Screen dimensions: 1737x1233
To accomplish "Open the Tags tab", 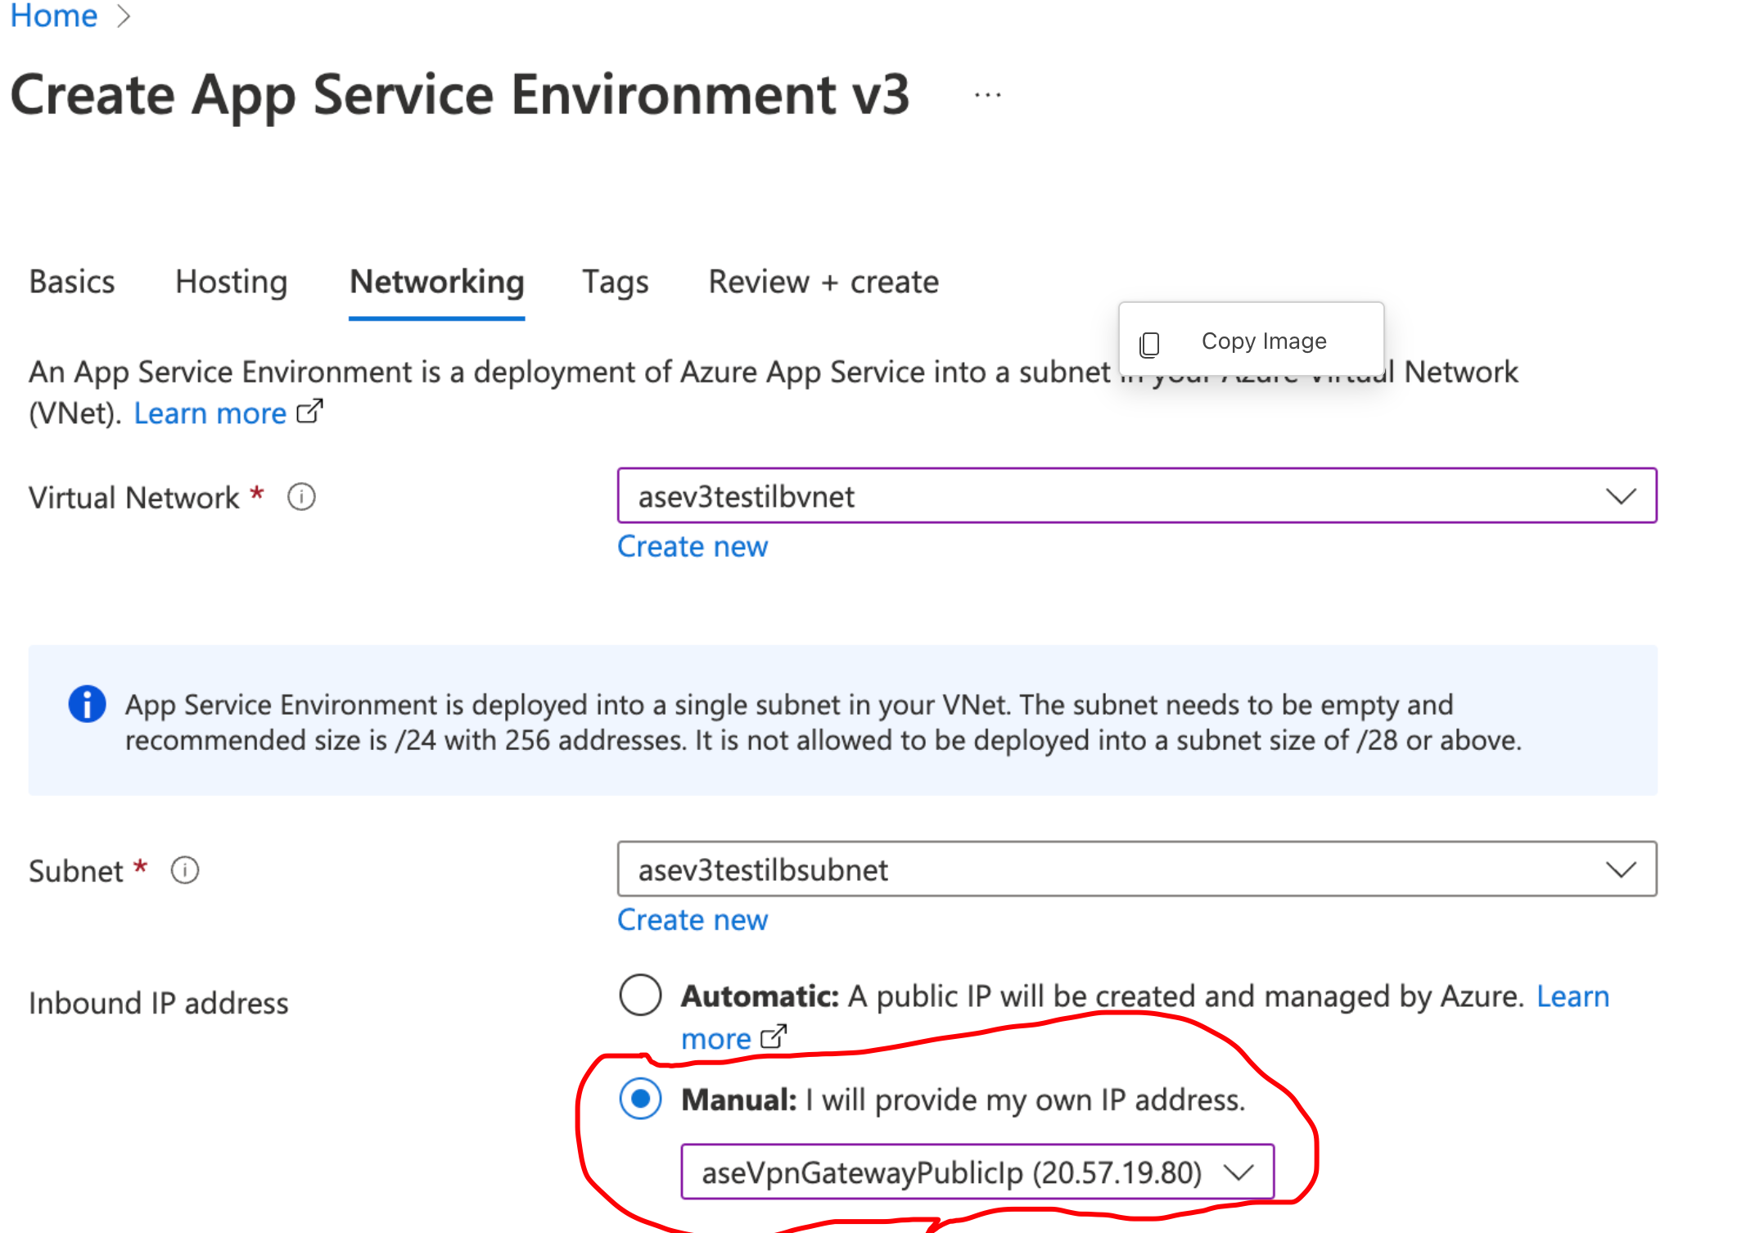I will [616, 282].
